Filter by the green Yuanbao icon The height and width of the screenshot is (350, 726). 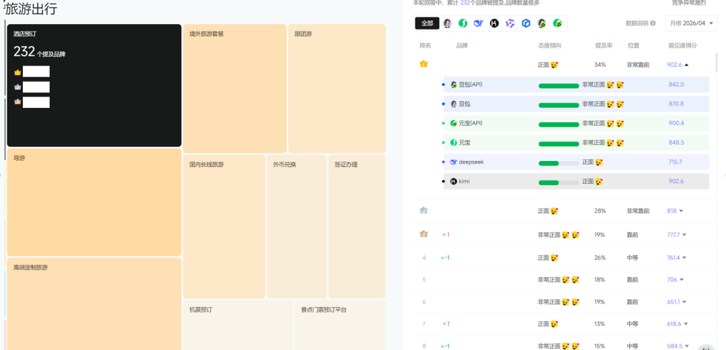[463, 23]
